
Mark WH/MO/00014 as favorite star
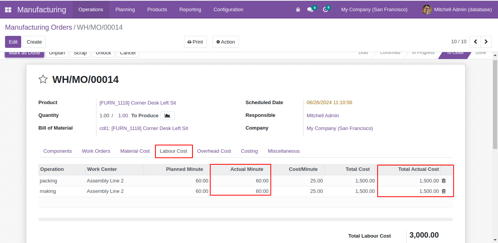pyautogui.click(x=43, y=79)
